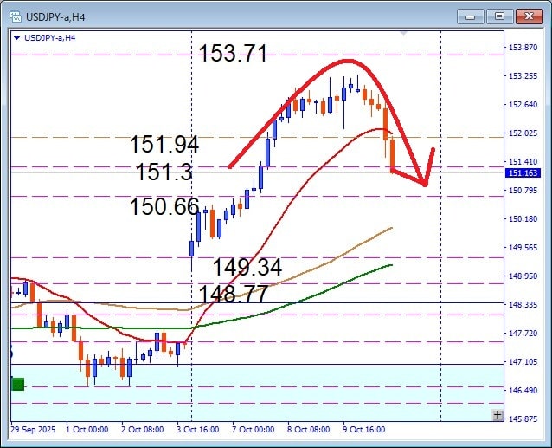This screenshot has width=552, height=448.
Task: Click the green minus box icon
Action: click(x=16, y=384)
